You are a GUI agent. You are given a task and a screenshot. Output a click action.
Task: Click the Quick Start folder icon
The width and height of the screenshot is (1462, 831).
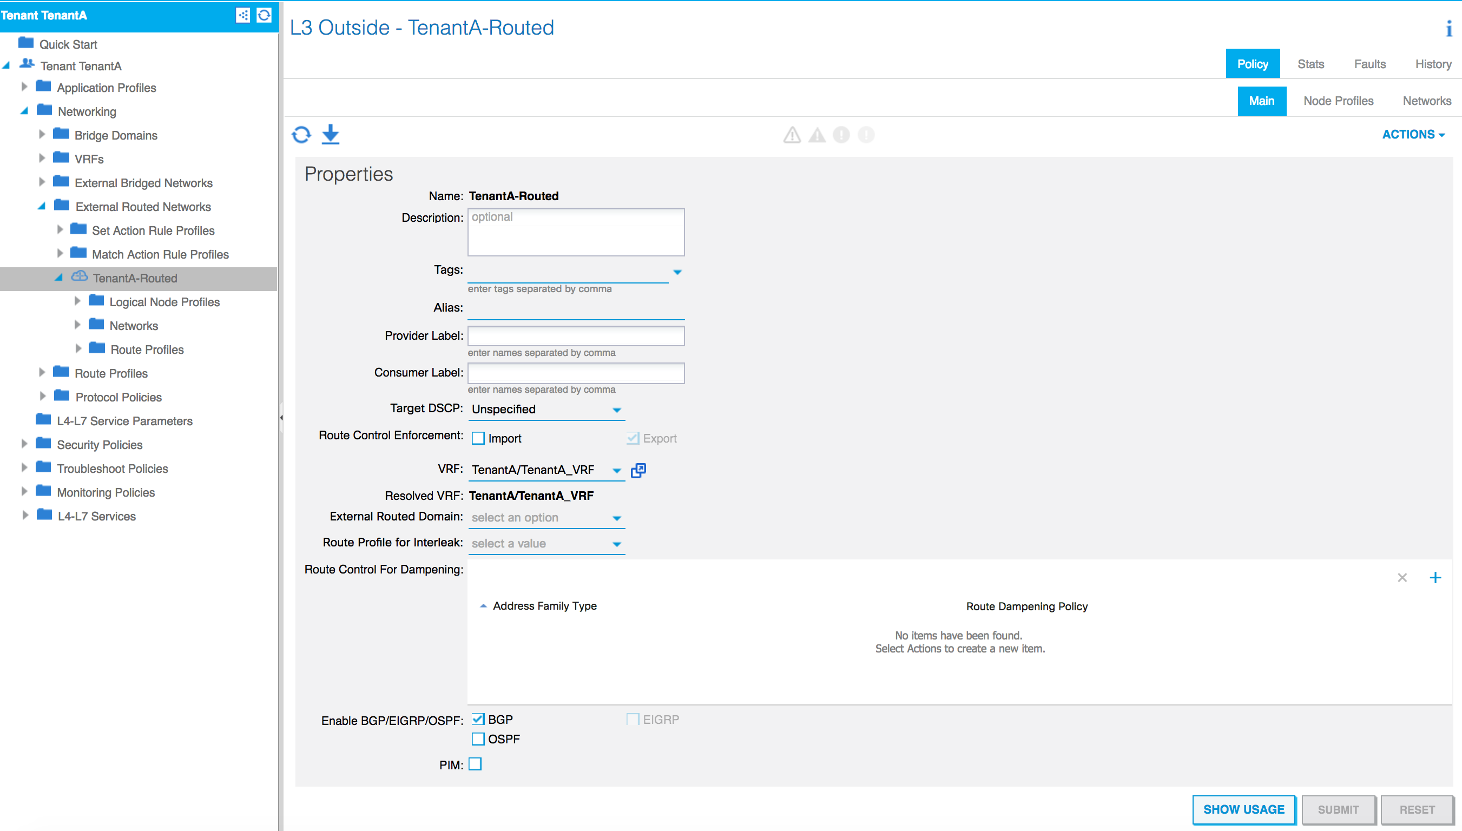[25, 42]
